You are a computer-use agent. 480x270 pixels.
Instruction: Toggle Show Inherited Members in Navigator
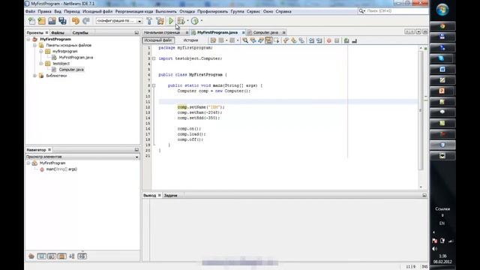(31, 256)
